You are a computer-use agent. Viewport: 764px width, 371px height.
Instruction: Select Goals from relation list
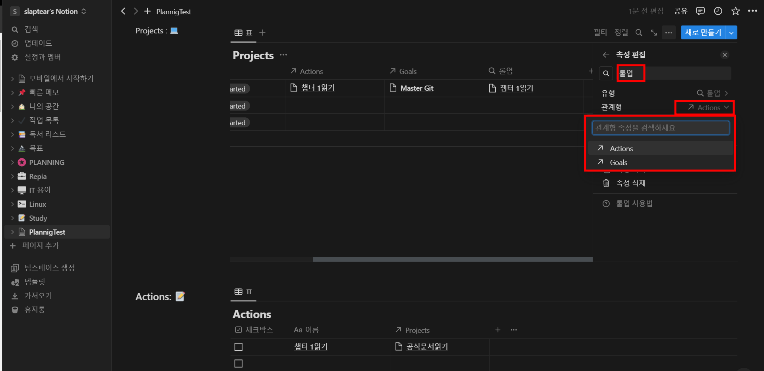619,162
